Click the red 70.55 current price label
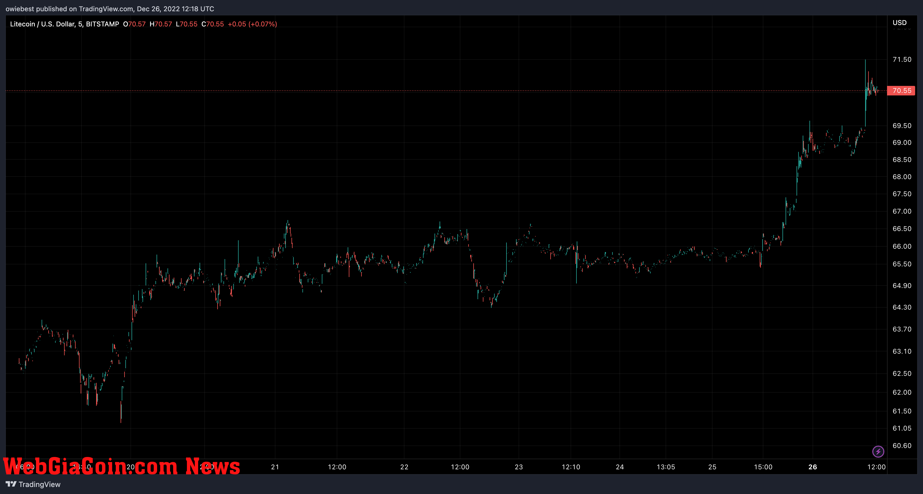This screenshot has width=923, height=494. pyautogui.click(x=901, y=90)
